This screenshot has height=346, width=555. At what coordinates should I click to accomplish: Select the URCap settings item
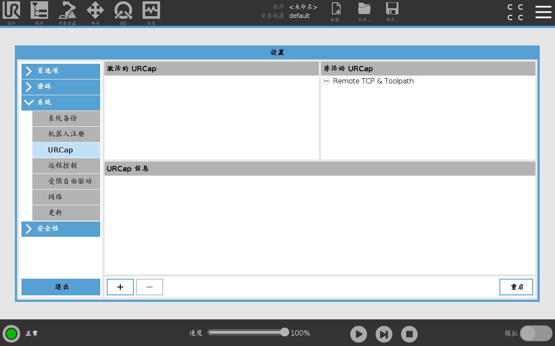(66, 150)
